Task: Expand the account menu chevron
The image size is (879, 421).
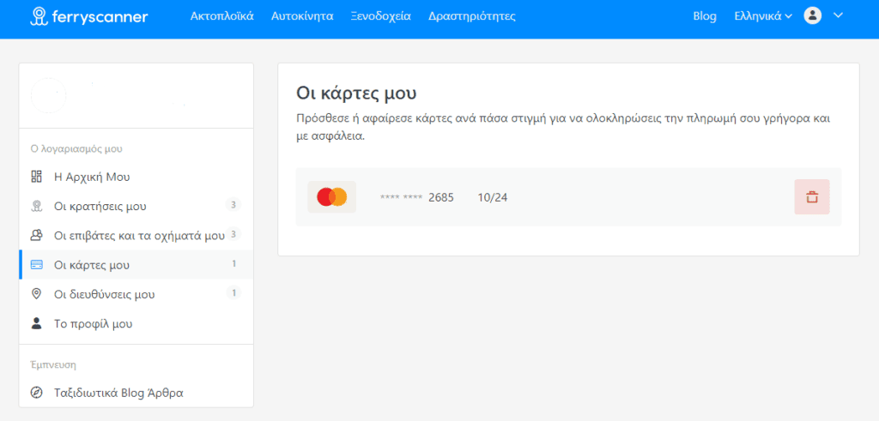Action: 839,15
